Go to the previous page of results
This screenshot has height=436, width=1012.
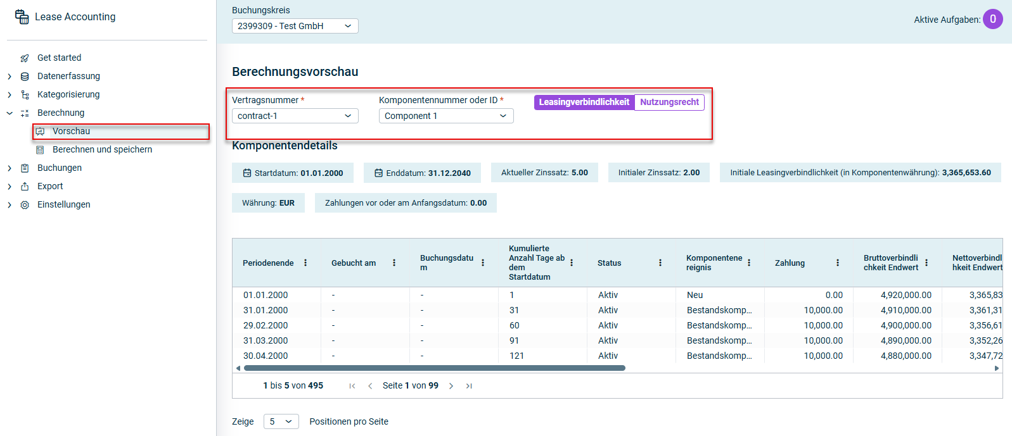coord(370,386)
